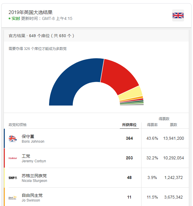This screenshot has width=193, height=206.
Task: Select the 所获席位 column tab
Action: click(129, 125)
